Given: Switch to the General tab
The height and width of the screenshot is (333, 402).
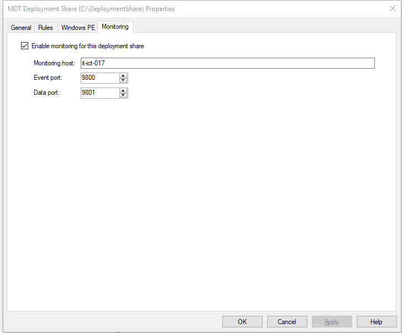Looking at the screenshot, I should (x=21, y=28).
